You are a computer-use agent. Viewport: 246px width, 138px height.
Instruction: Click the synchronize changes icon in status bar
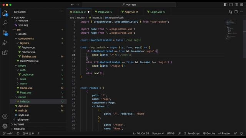click(x=18, y=133)
